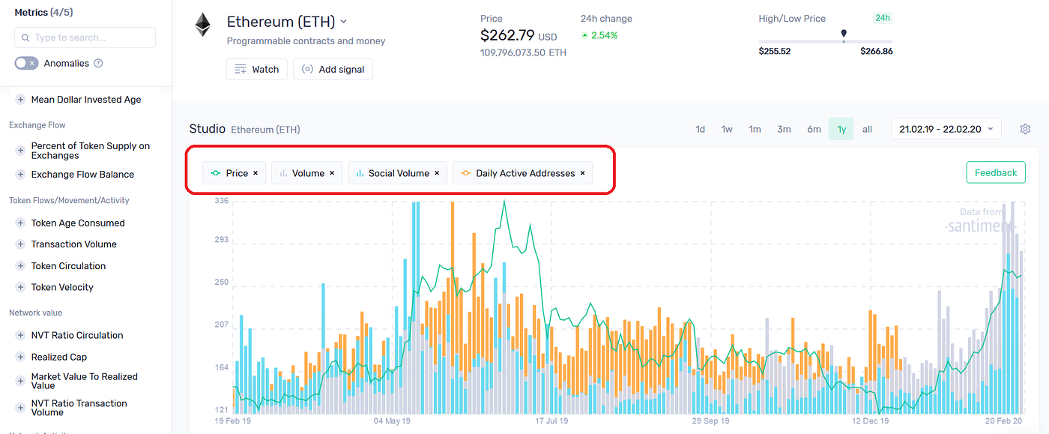This screenshot has height=434, width=1049.
Task: Click the Token Flows/Movement/Activity heading
Action: point(69,201)
